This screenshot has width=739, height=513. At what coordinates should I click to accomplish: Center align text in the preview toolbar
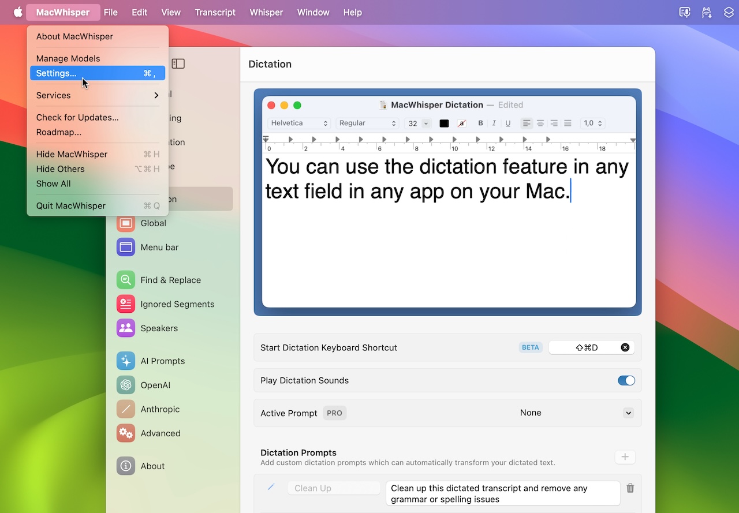point(540,123)
